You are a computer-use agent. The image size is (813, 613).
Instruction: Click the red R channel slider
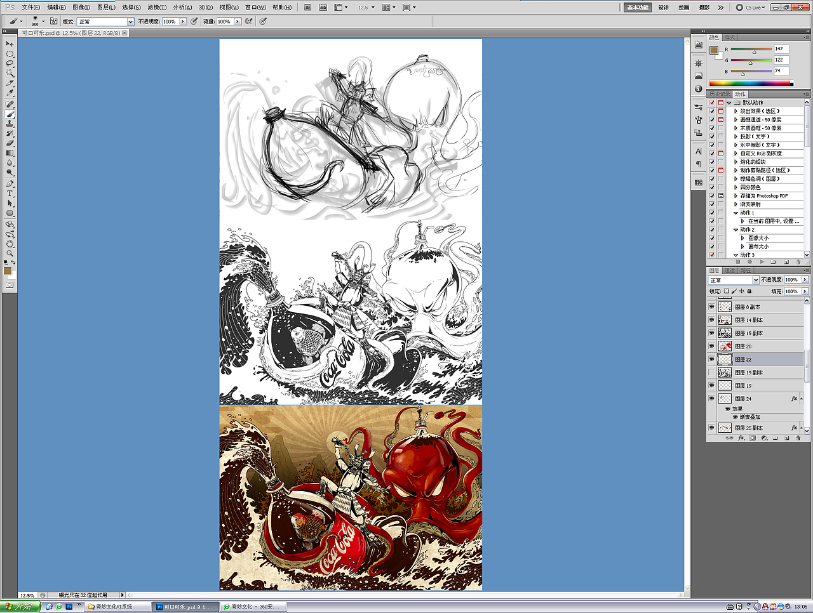pos(751,49)
